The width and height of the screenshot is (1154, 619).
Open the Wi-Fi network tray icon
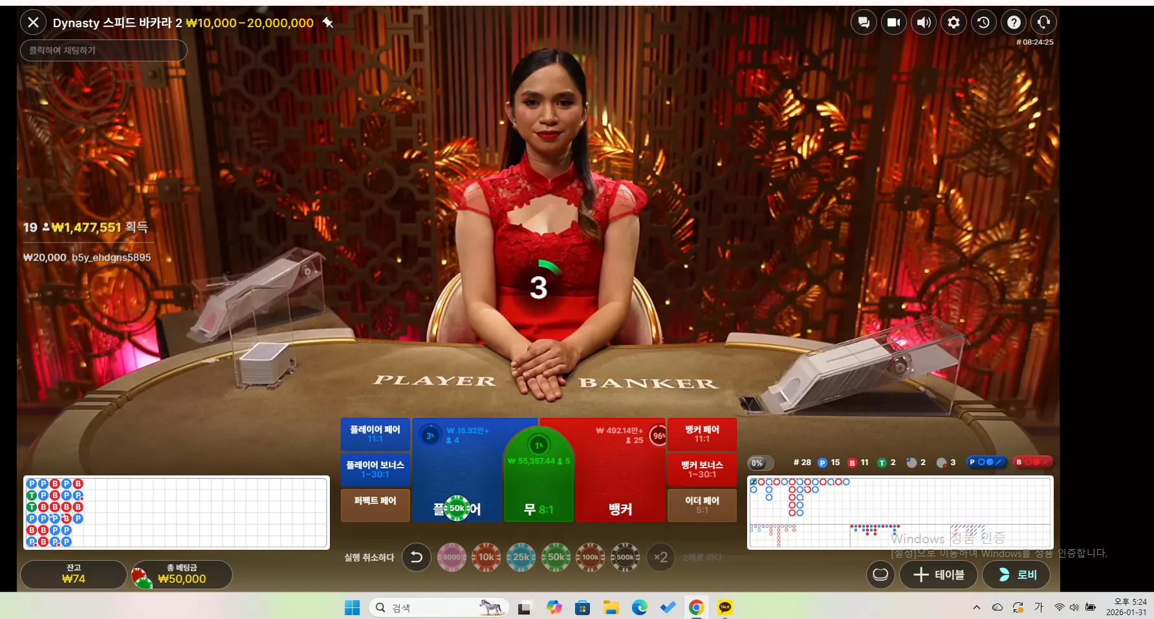tap(1059, 607)
